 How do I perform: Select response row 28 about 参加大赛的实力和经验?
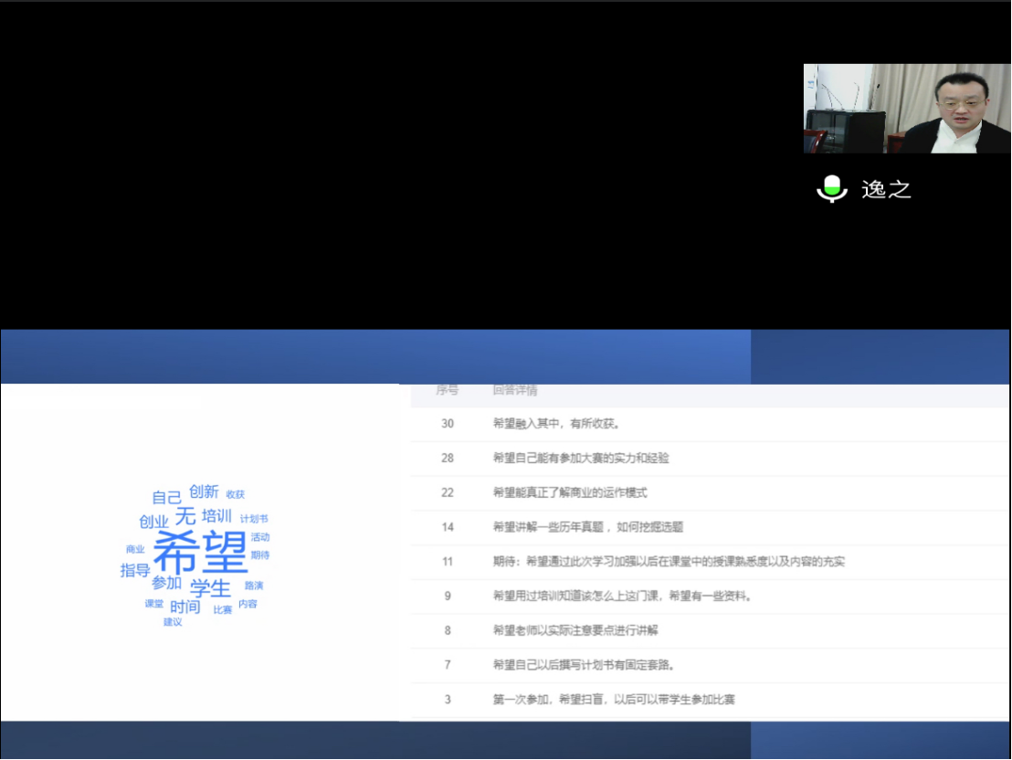pos(580,458)
